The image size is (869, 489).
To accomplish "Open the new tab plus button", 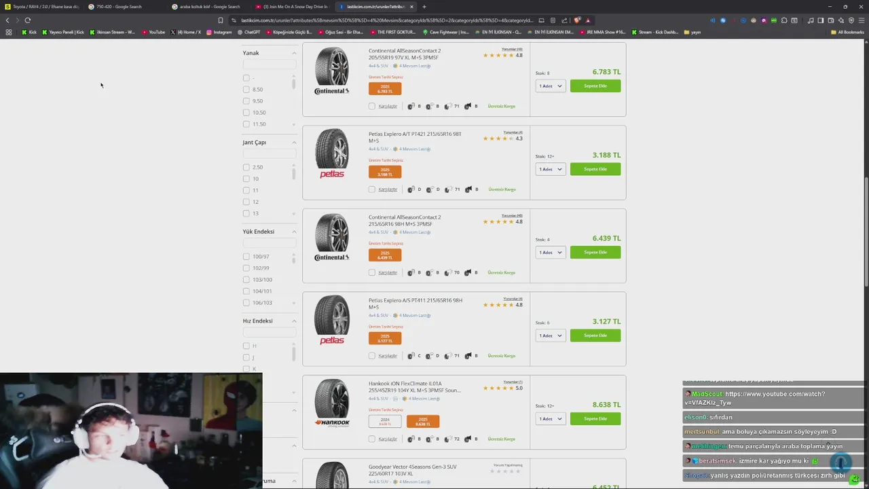I will pyautogui.click(x=424, y=7).
